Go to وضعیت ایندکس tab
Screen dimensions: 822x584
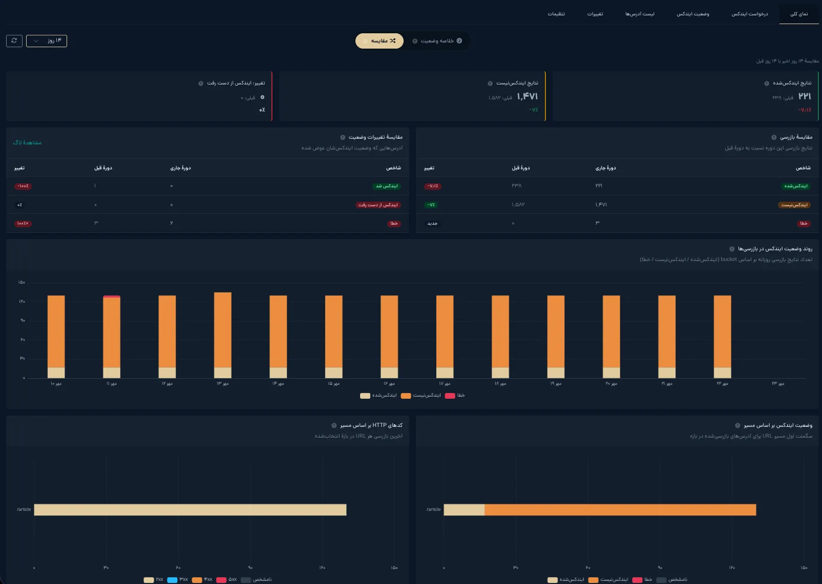click(693, 14)
